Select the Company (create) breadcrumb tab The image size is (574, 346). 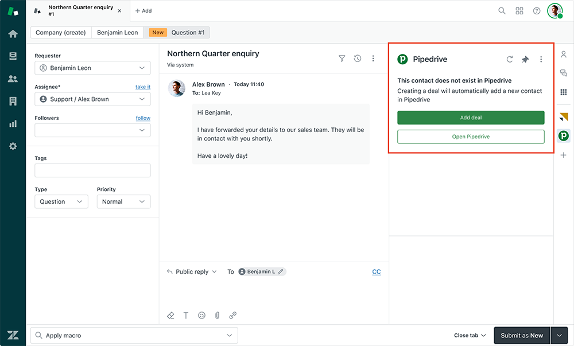61,33
